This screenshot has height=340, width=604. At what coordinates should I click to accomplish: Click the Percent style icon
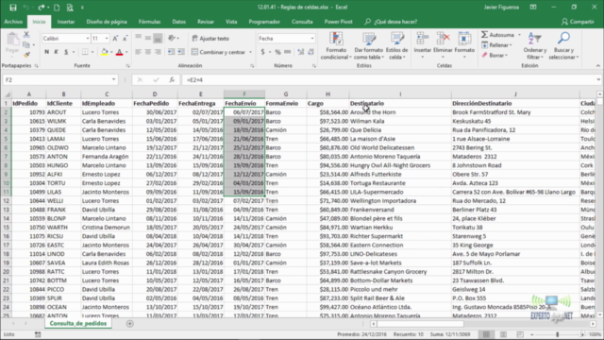click(x=277, y=52)
